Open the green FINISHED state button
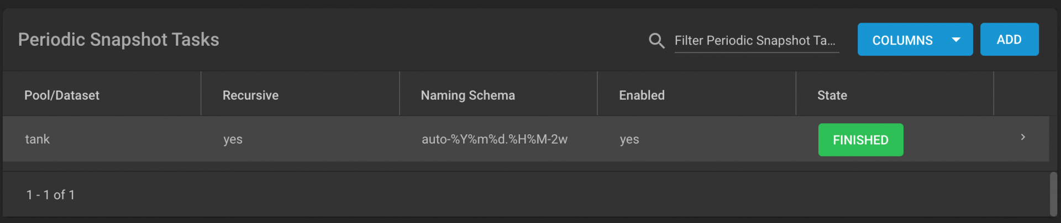 (860, 140)
